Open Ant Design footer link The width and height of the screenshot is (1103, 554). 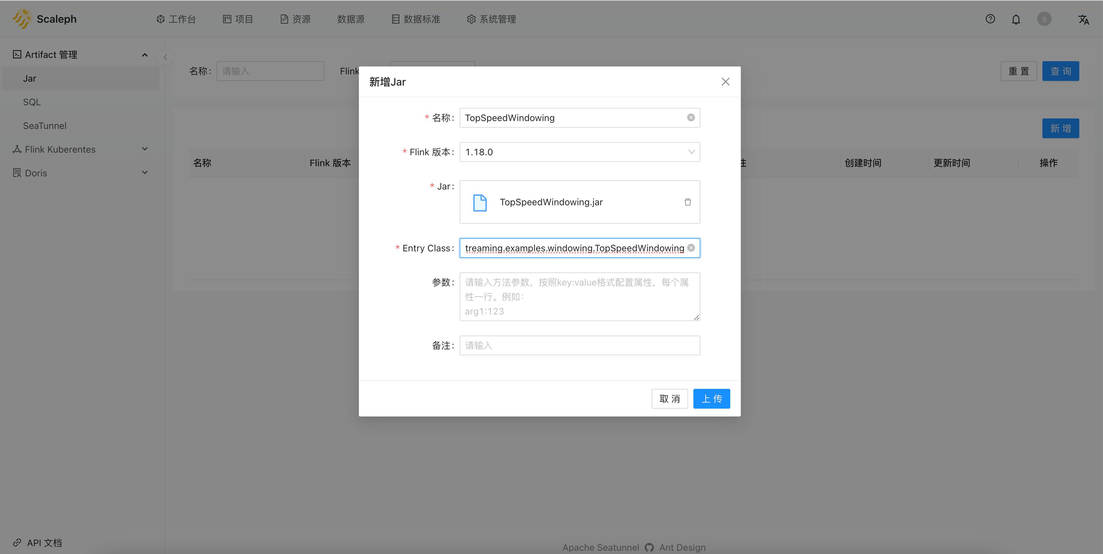pos(682,547)
